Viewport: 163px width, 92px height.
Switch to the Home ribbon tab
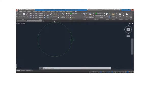tap(21, 11)
